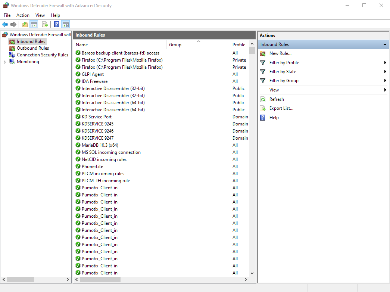
Task: Open the Help menu in the menu bar
Action: (x=55, y=15)
